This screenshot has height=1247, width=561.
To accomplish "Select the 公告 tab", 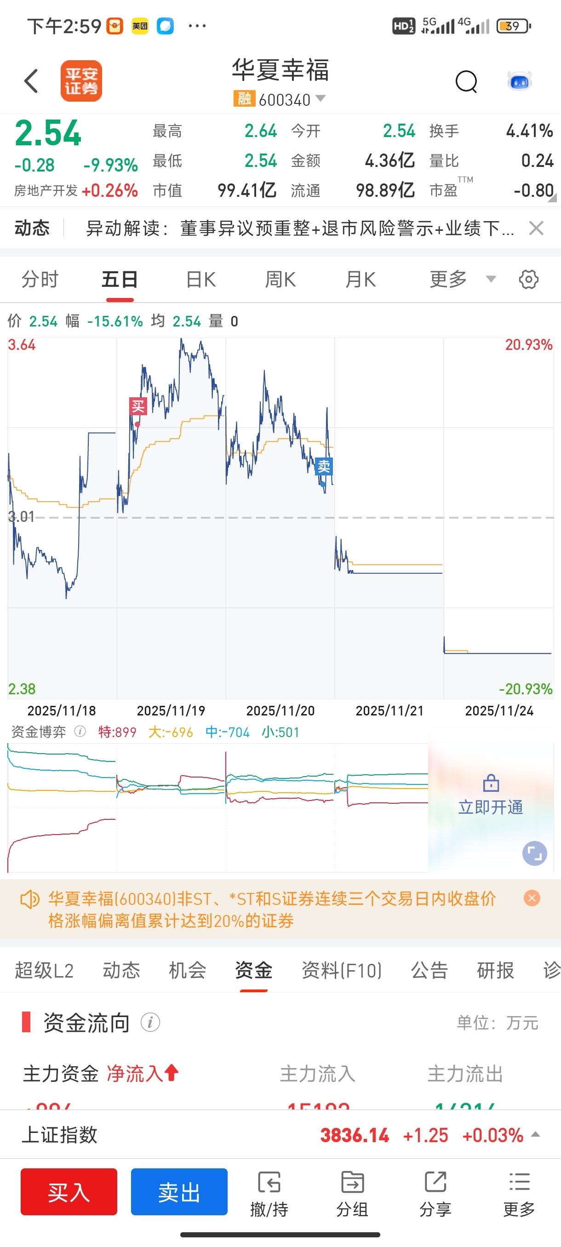I will click(x=429, y=970).
